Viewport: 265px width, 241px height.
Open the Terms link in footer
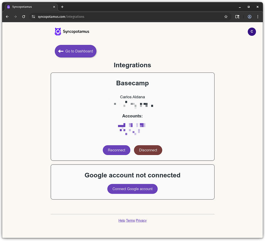(131, 220)
